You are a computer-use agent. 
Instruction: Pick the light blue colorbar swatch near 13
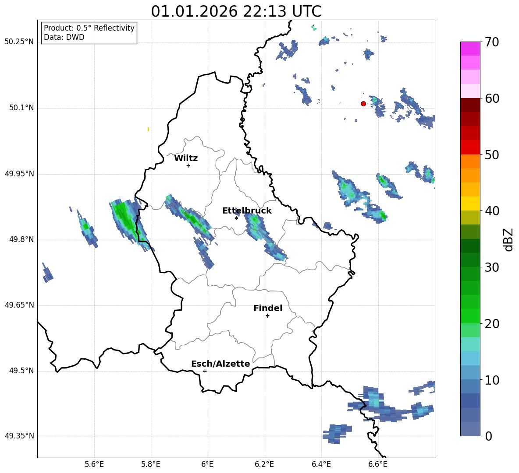470,358
